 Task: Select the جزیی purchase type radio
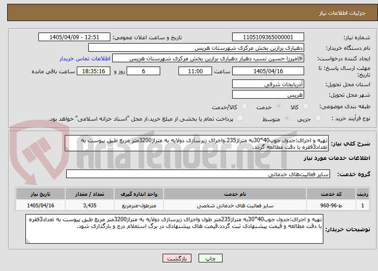(x=318, y=118)
